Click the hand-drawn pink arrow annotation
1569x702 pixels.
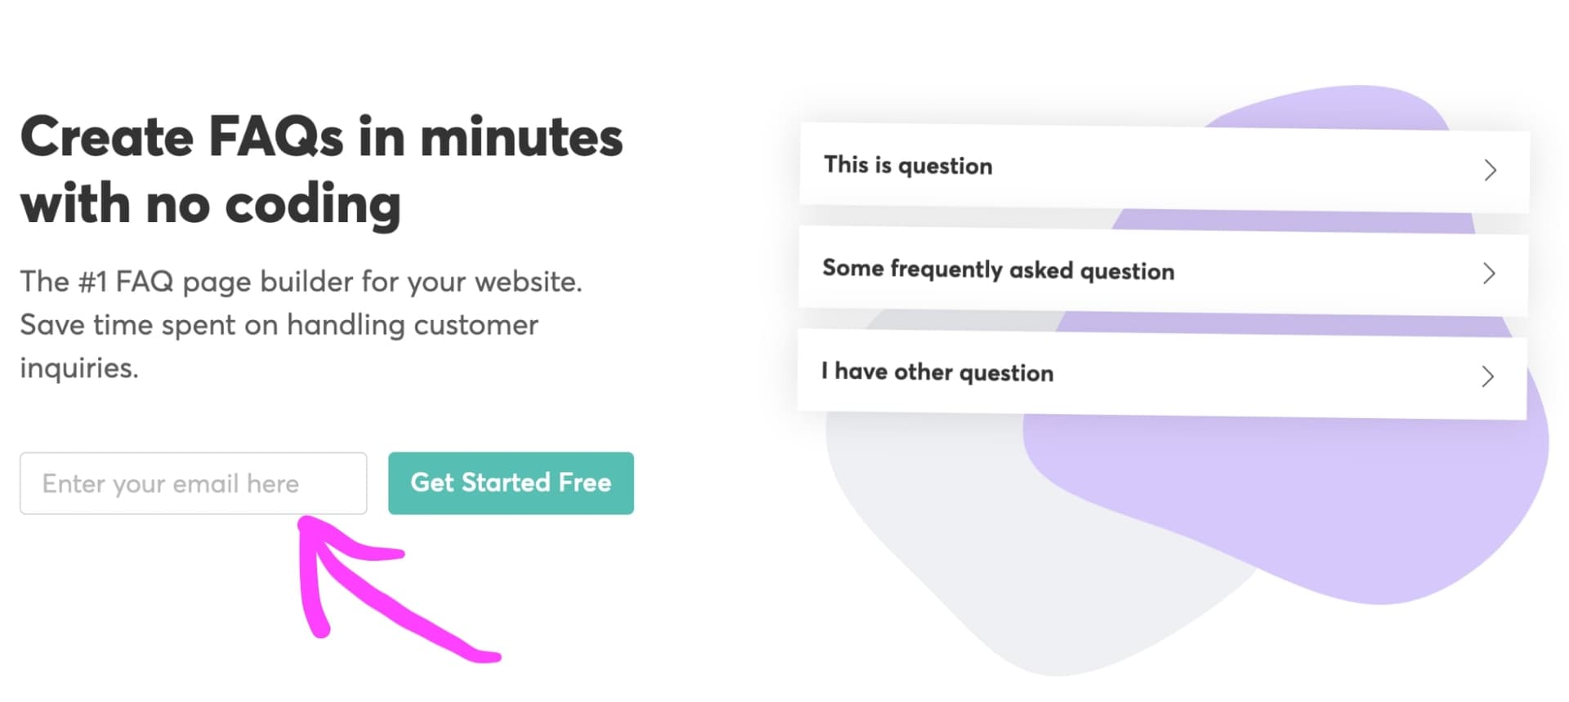tap(384, 588)
